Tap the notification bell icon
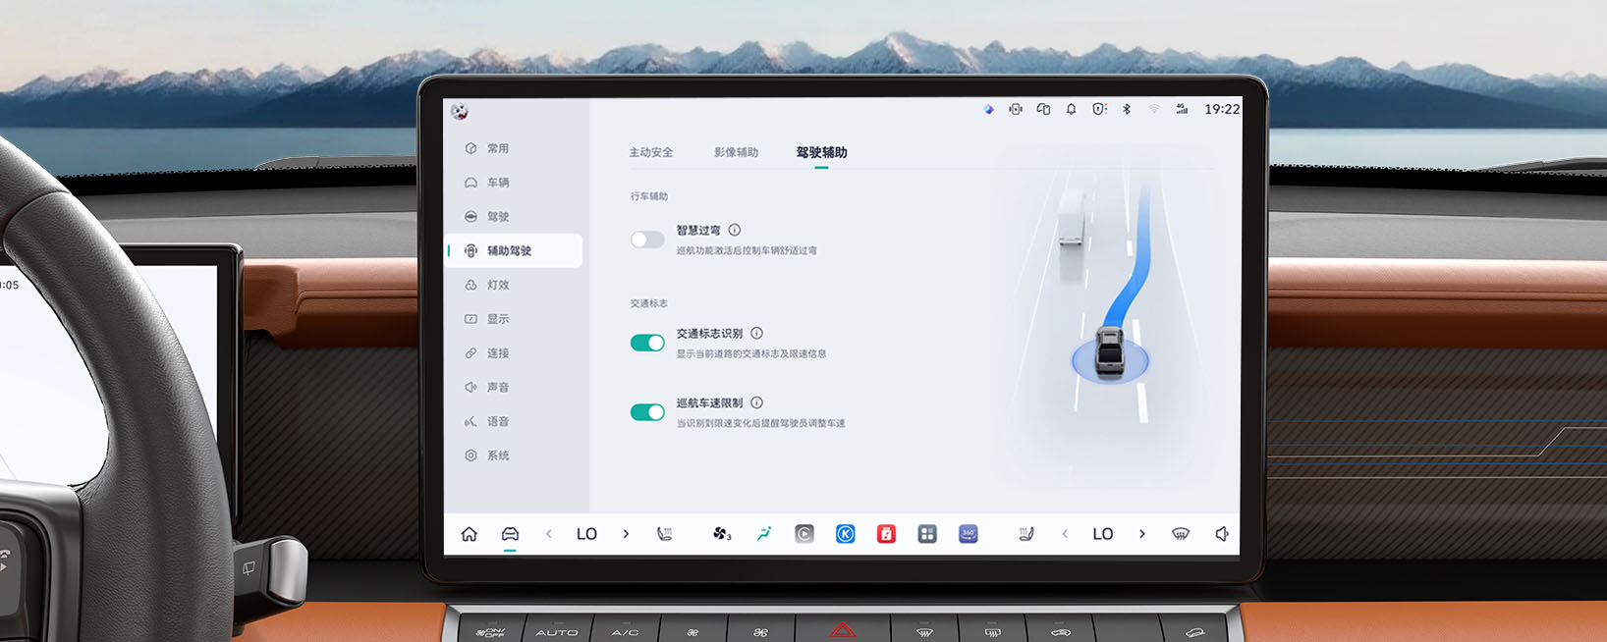Screen dimensions: 1607x642 tap(1071, 109)
